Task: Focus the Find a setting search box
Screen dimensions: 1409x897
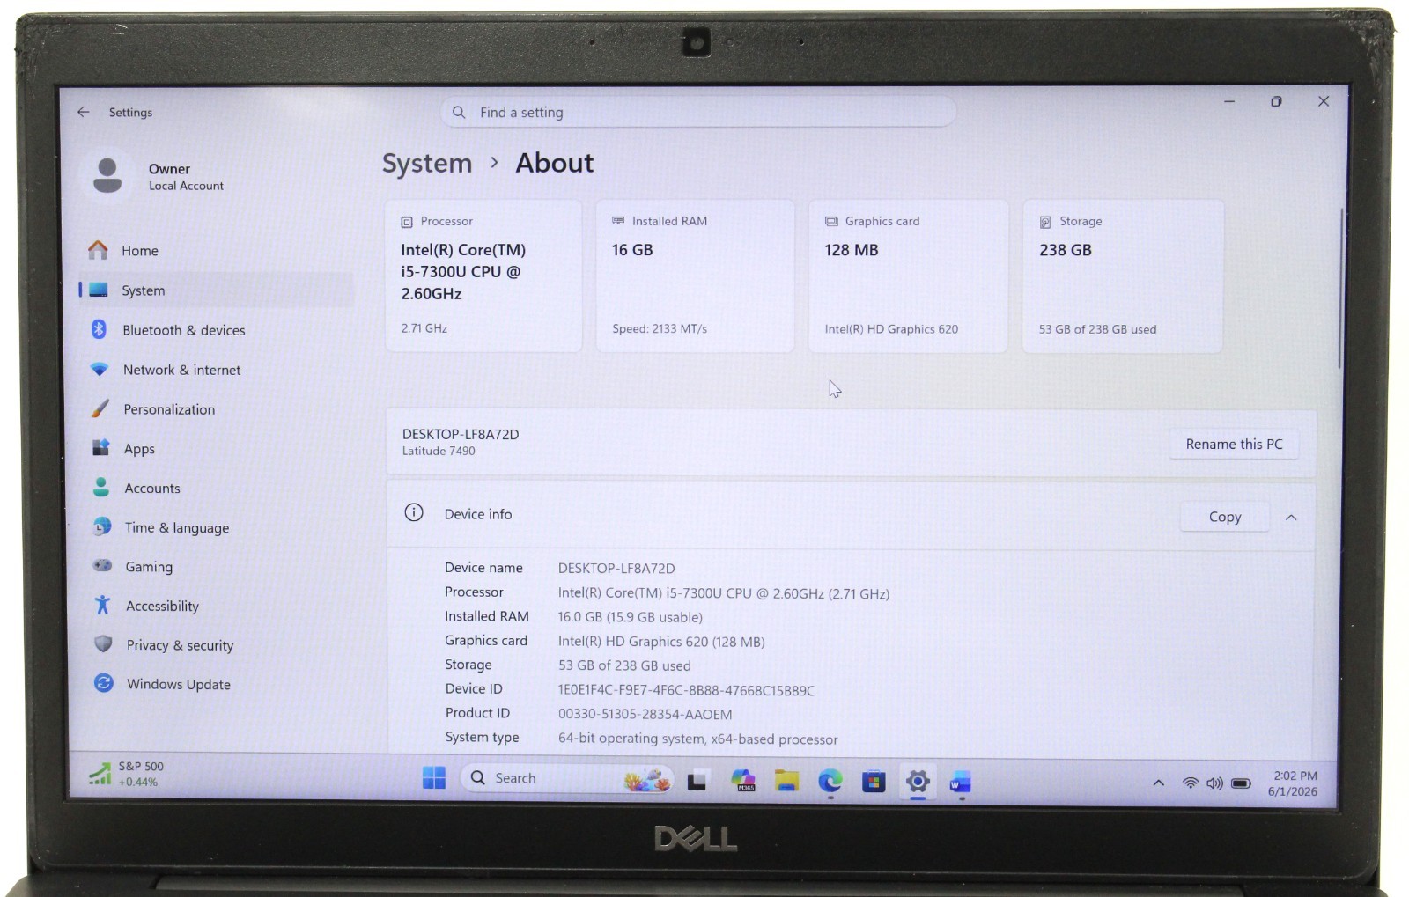Action: point(698,112)
